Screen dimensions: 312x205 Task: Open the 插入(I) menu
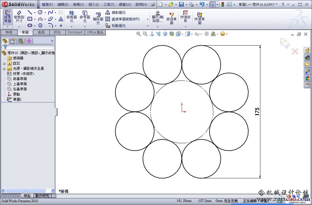pos(94,4)
